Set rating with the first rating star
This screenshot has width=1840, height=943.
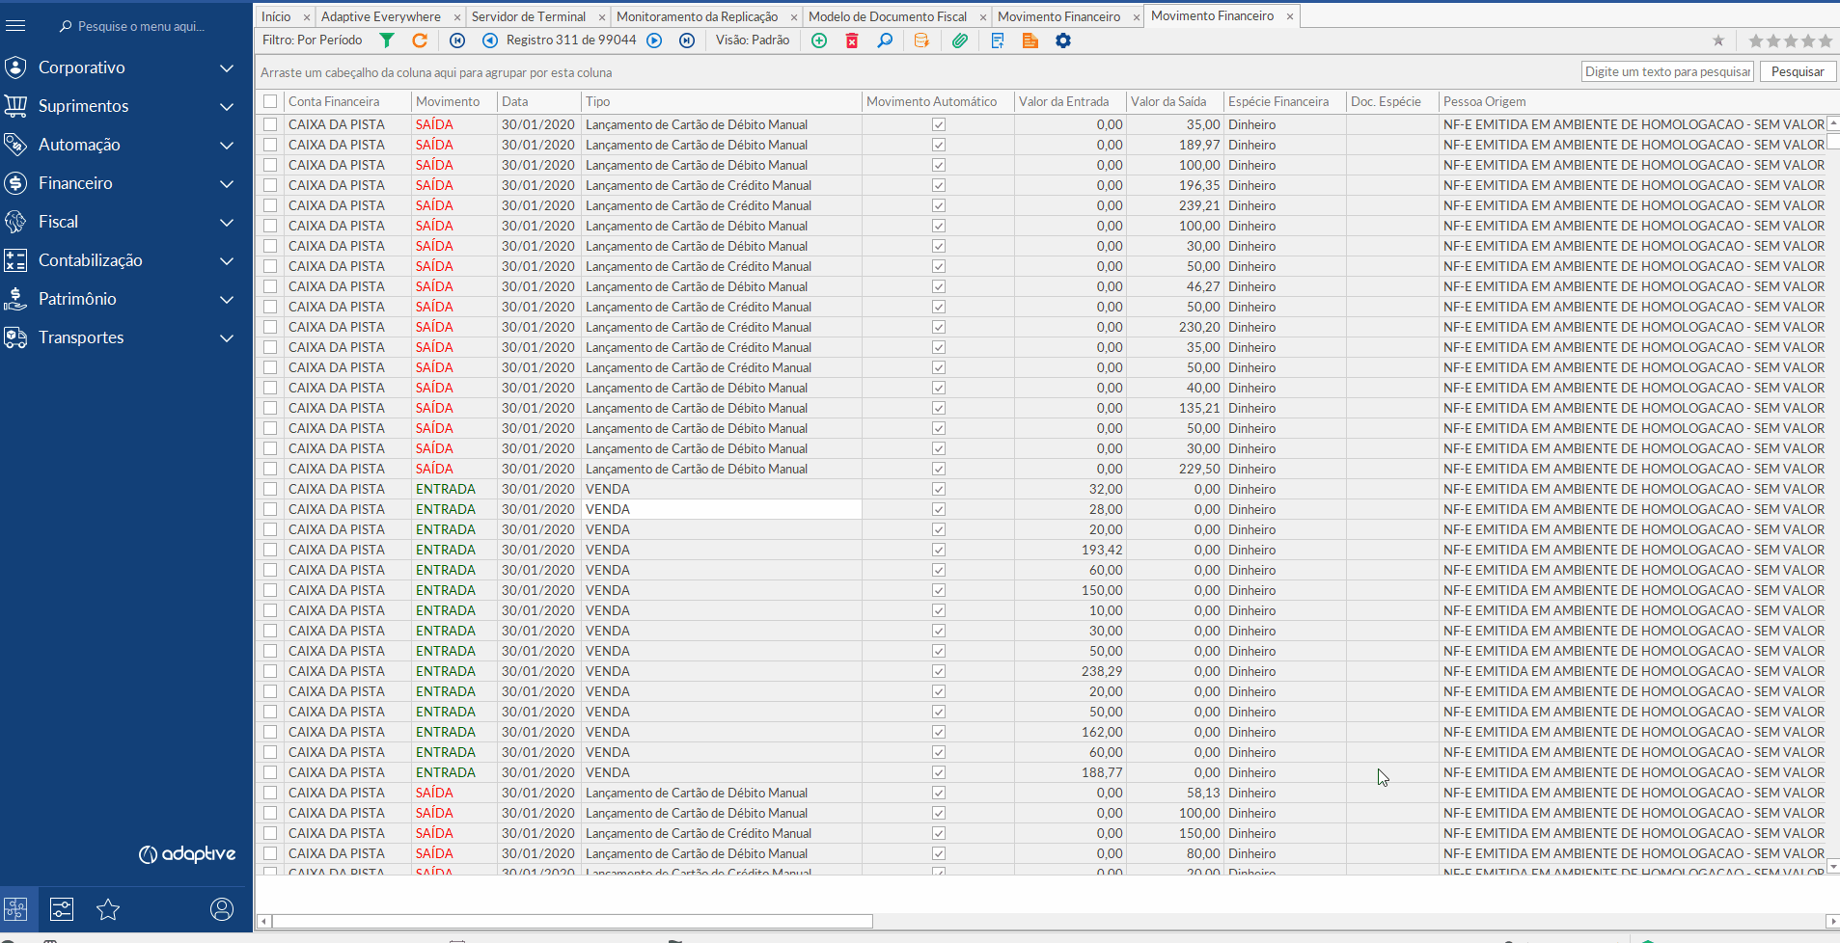(1756, 40)
